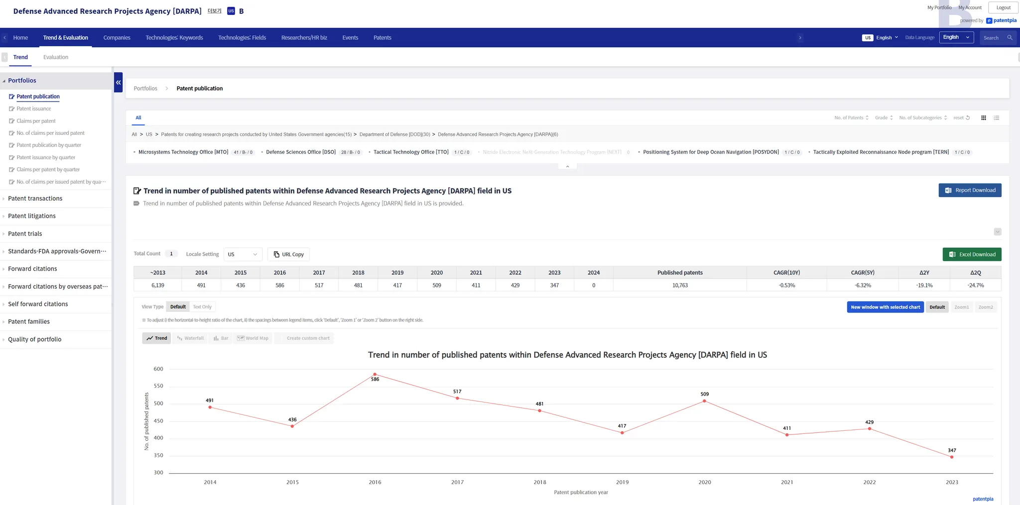Screen dimensions: 1020x505
Task: Click the 2016 data point on chart
Action: point(375,375)
